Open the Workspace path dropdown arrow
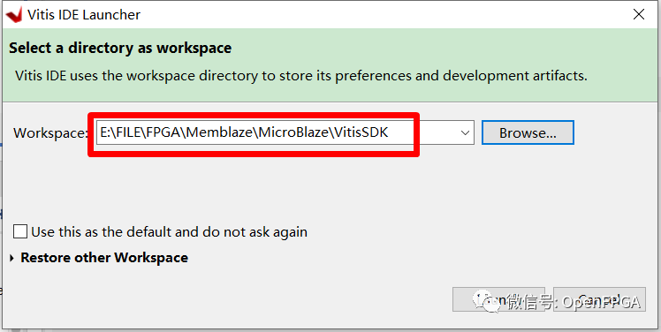Viewport: 661px width, 332px height. click(x=465, y=132)
